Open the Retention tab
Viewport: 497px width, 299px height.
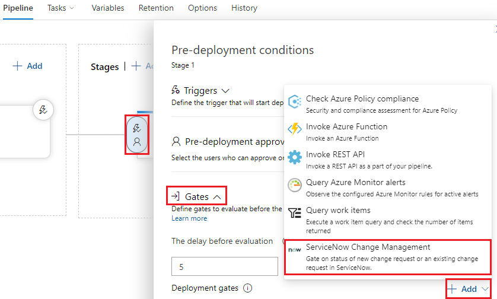156,8
